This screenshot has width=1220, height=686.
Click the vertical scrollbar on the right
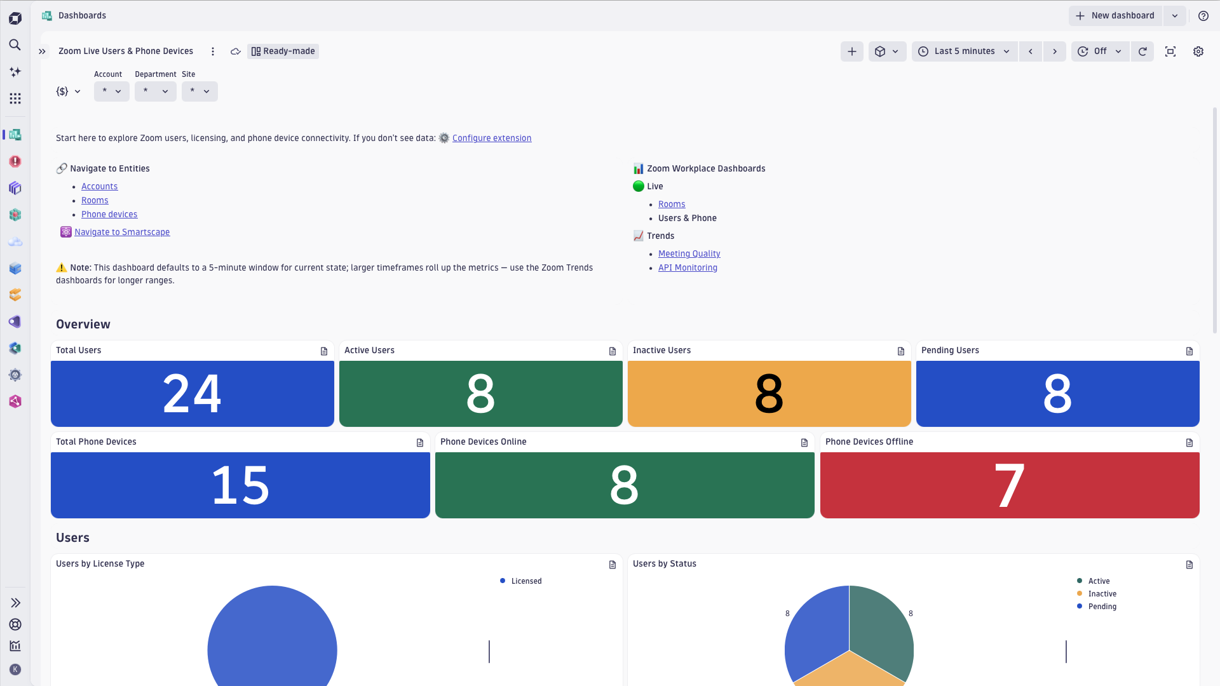[x=1215, y=220]
